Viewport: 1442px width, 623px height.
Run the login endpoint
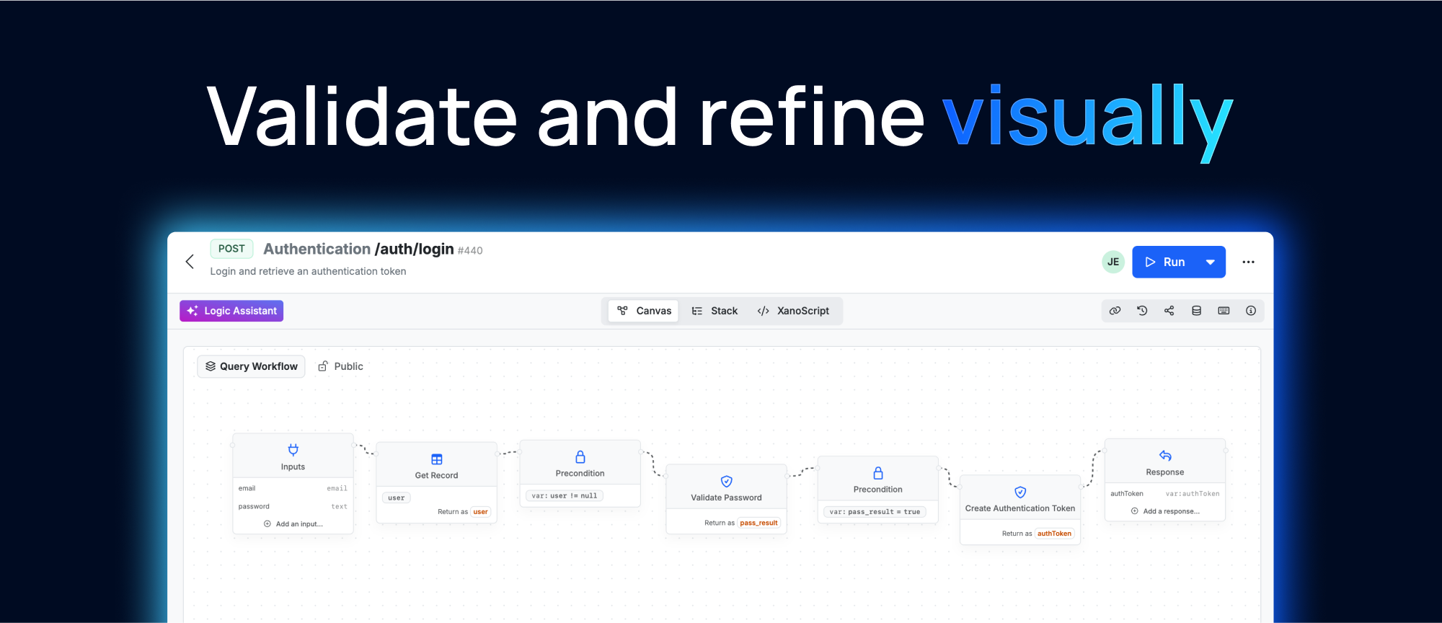(1165, 262)
